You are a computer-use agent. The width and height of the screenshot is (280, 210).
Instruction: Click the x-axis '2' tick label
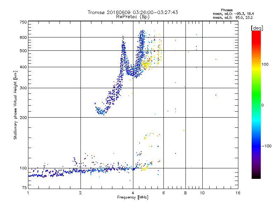tap(80, 193)
